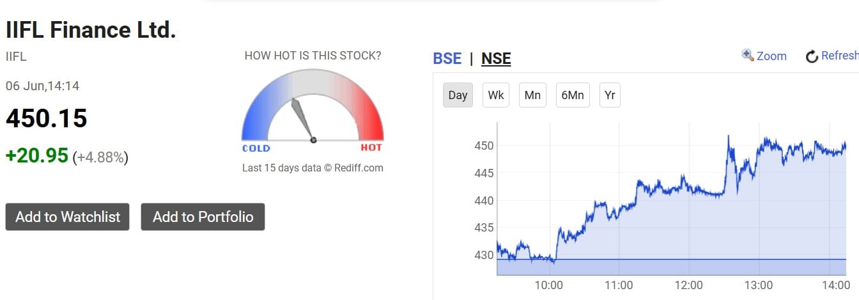Click the COLD label on gauge
This screenshot has height=300, width=859.
point(256,148)
